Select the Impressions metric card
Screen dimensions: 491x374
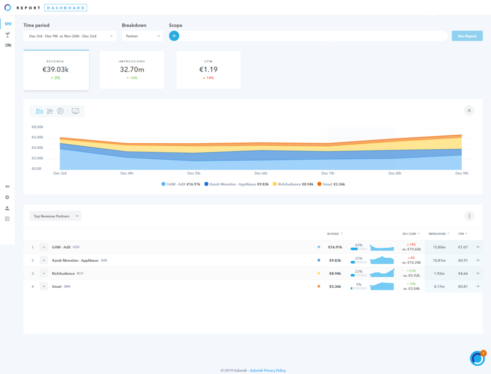click(132, 70)
